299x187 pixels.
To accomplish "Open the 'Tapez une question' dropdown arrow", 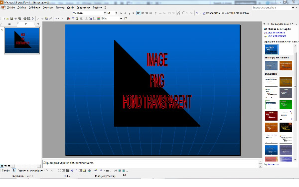I will click(293, 7).
